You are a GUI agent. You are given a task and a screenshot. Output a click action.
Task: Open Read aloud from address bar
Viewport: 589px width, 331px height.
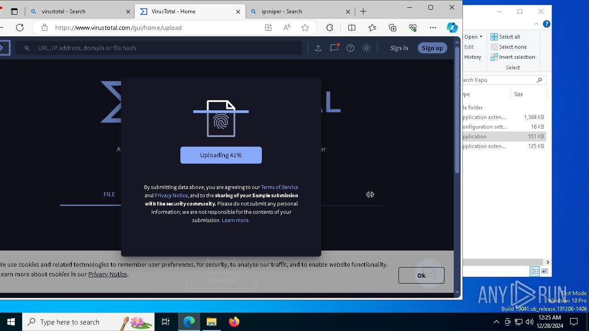pos(287,28)
